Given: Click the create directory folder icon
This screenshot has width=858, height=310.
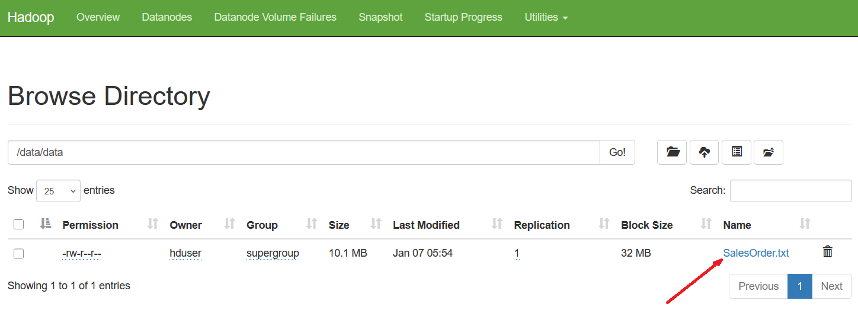Looking at the screenshot, I should coord(672,152).
